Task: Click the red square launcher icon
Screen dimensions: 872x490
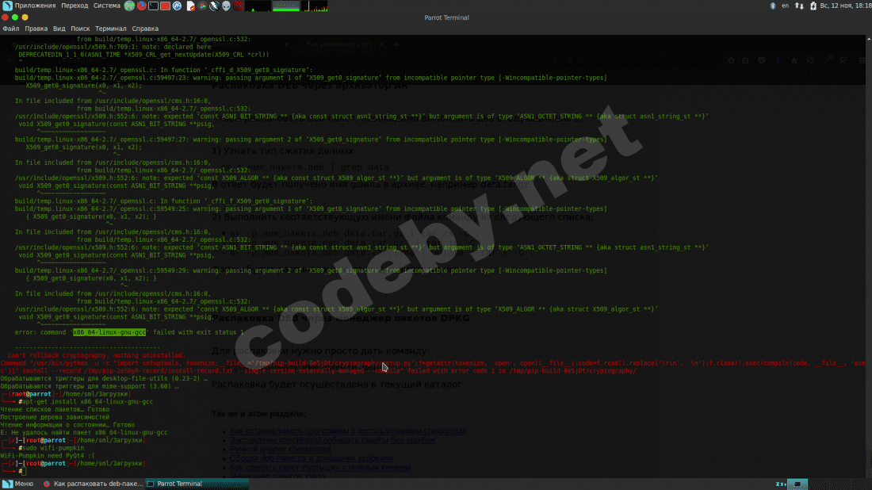Action: [x=165, y=6]
